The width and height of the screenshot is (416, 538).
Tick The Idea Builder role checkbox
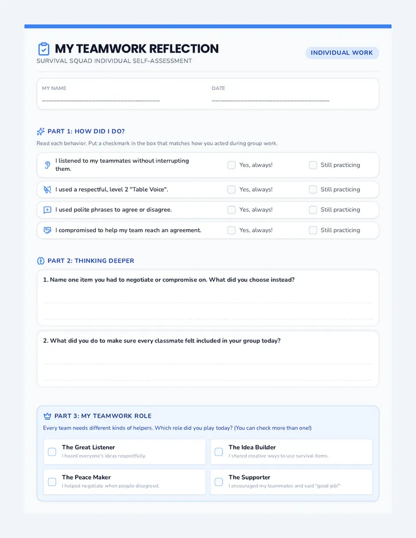point(219,451)
